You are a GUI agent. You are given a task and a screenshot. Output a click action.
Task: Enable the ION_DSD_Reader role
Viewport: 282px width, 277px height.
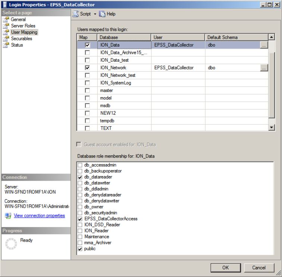coord(80,225)
